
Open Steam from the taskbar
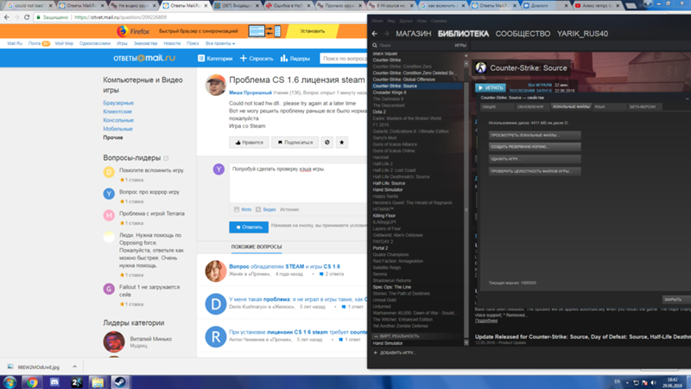119,382
